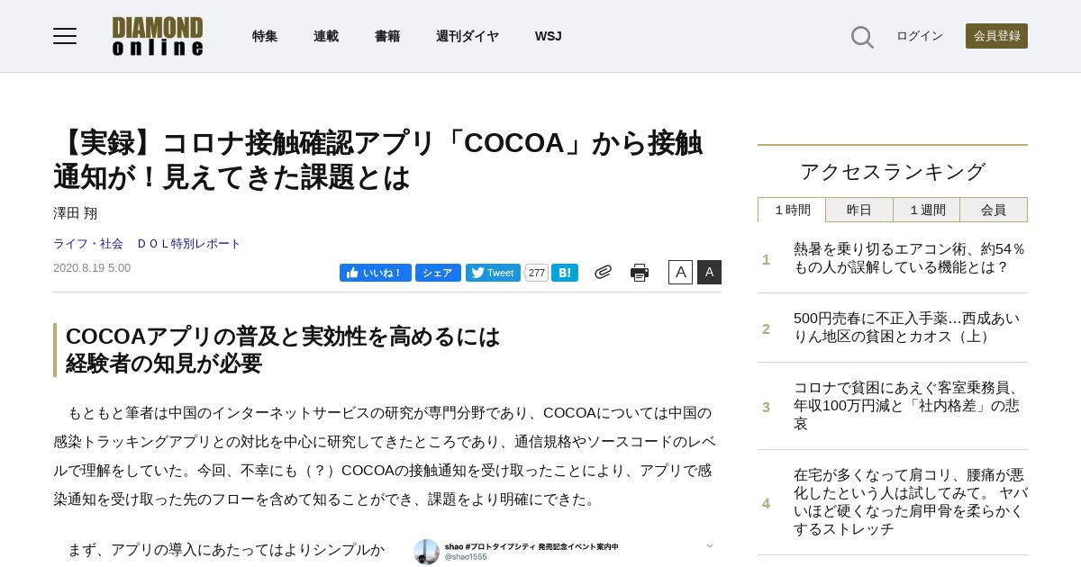Viewport: 1081px width, 567px height.
Task: Click the Facebook いいね! button
Action: pos(376,273)
